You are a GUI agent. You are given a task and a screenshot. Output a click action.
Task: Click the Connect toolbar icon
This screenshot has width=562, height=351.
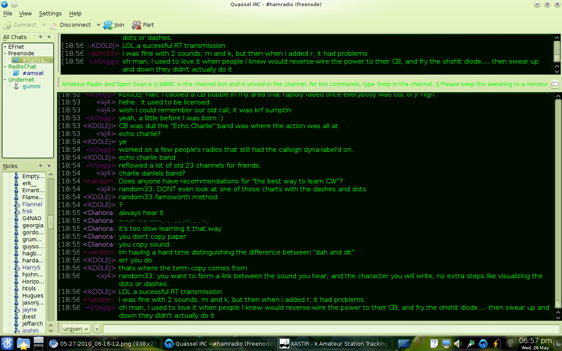[7, 25]
